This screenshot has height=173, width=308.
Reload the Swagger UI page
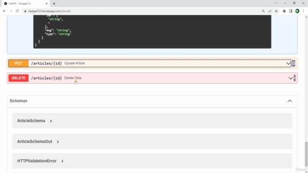pos(17,11)
